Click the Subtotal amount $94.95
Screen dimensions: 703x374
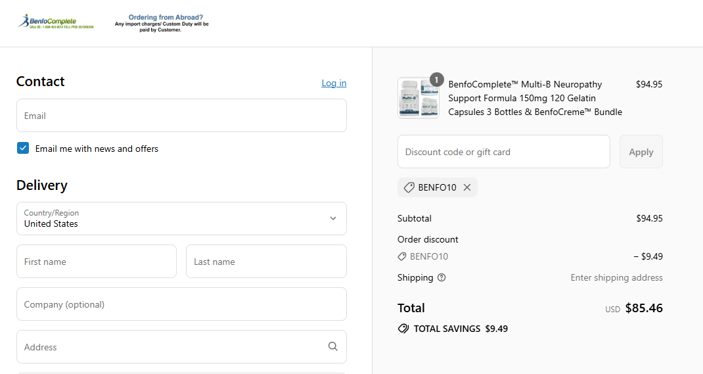[649, 218]
